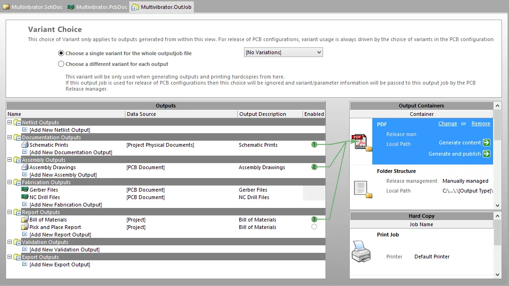The height and width of the screenshot is (286, 509).
Task: Collapse the Assembly Outputs group
Action: point(10,159)
